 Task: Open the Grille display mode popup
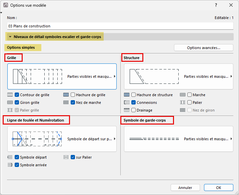point(62,76)
